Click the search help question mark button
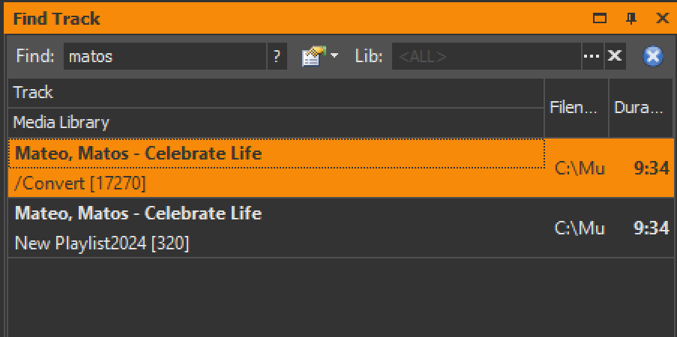677x337 pixels. point(277,56)
